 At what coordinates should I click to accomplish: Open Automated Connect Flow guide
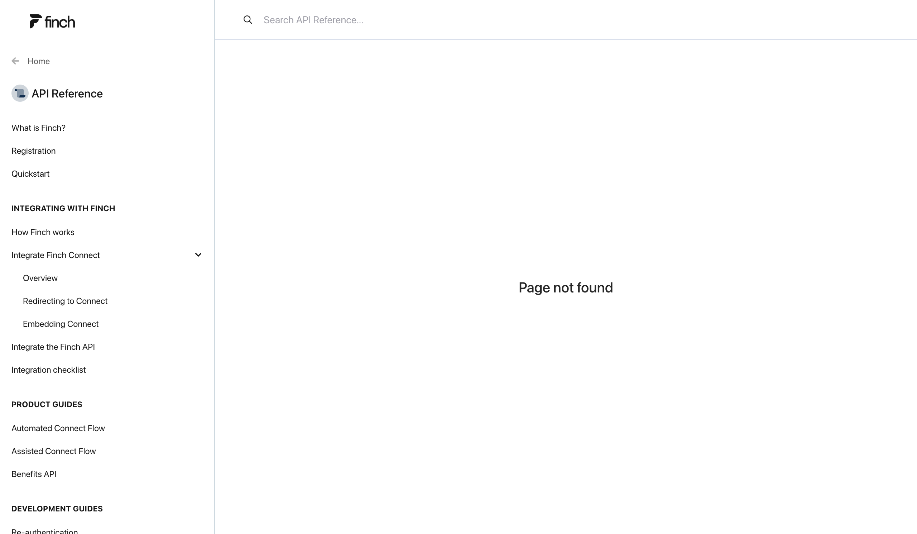[x=58, y=428]
